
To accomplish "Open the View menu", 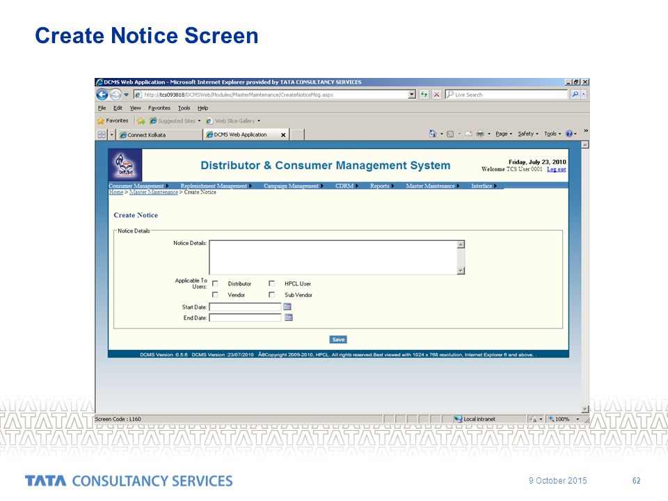I will (136, 109).
